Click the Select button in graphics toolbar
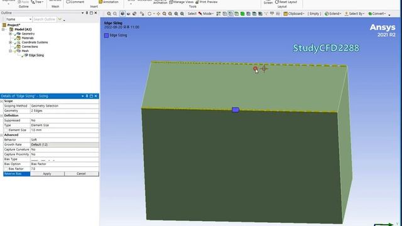The width and height of the screenshot is (402, 226). point(192,14)
